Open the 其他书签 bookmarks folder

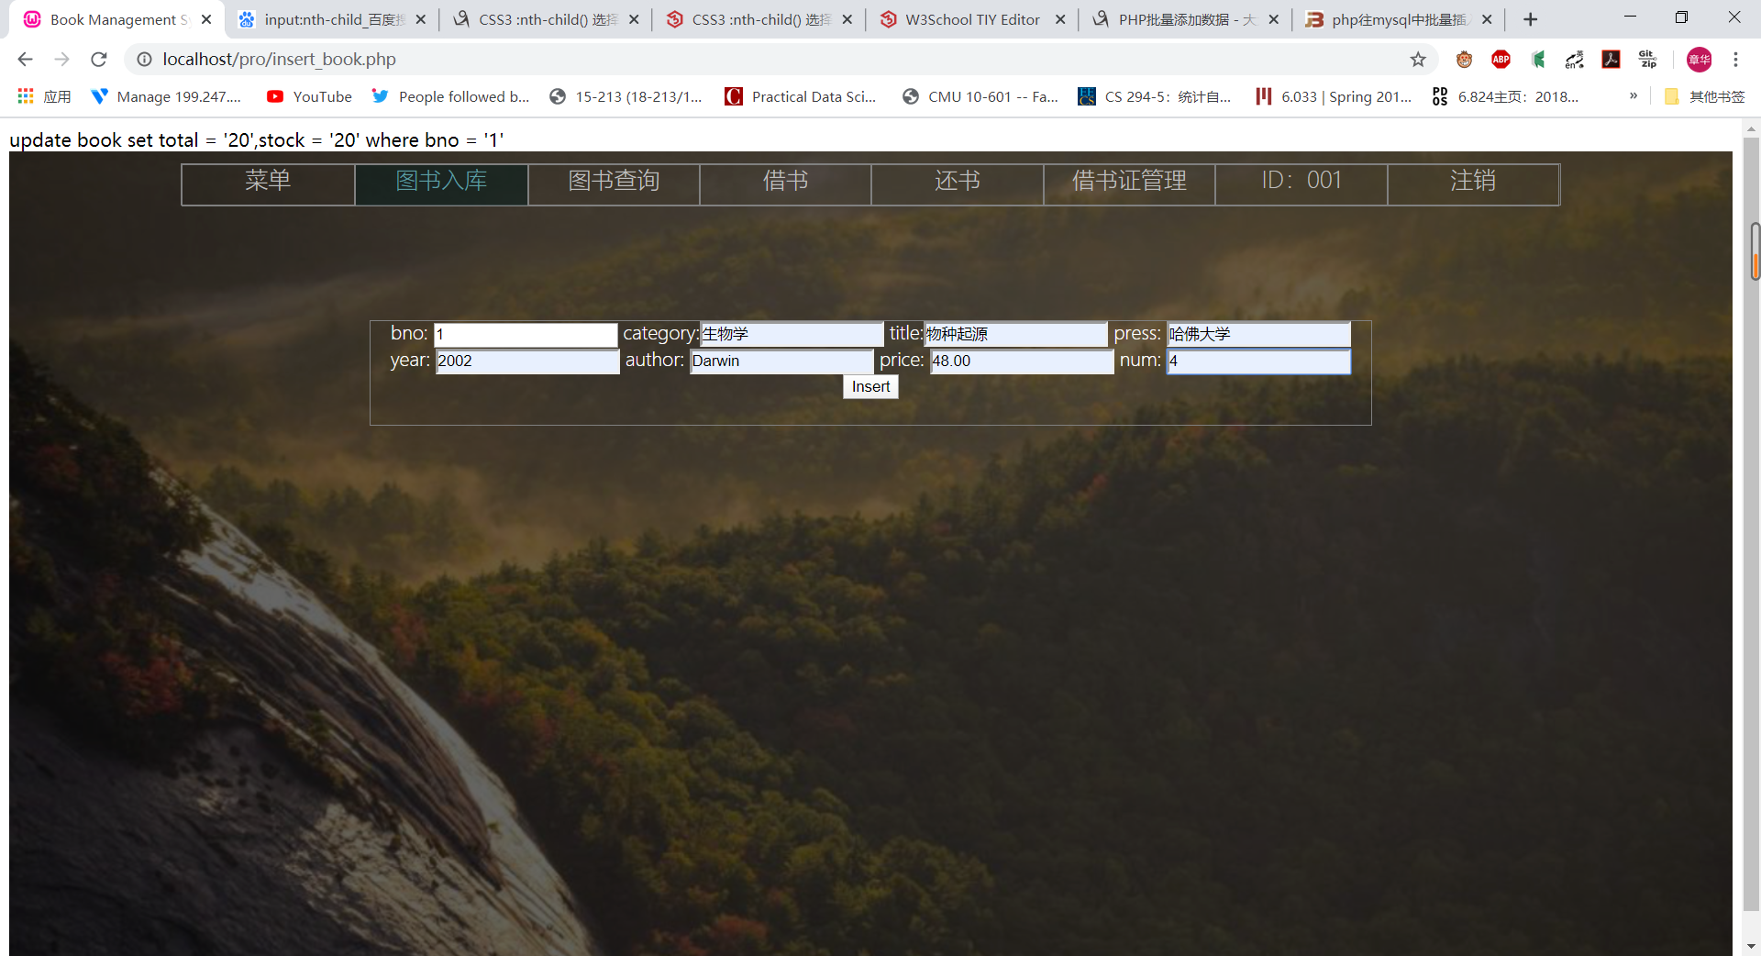[1705, 96]
